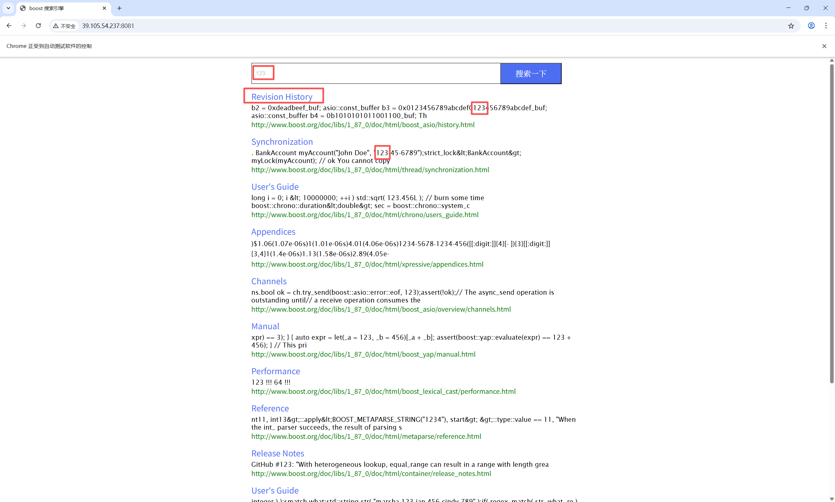Select the boost 搜索引擎 tab
Image resolution: width=835 pixels, height=502 pixels.
tap(57, 8)
